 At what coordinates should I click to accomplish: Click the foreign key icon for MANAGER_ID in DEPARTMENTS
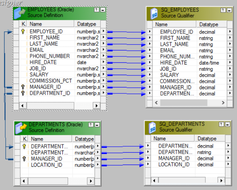pos(24,159)
